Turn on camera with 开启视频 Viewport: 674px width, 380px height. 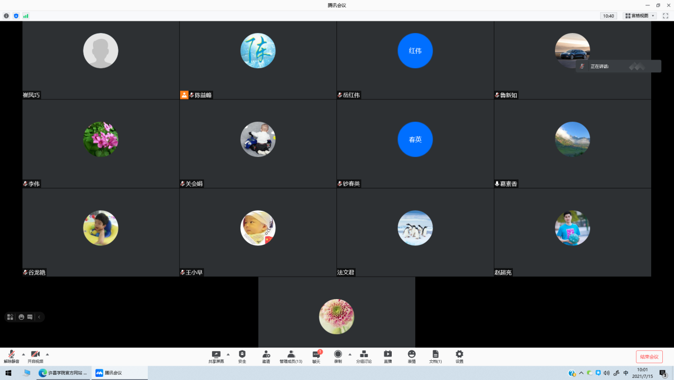(35, 356)
